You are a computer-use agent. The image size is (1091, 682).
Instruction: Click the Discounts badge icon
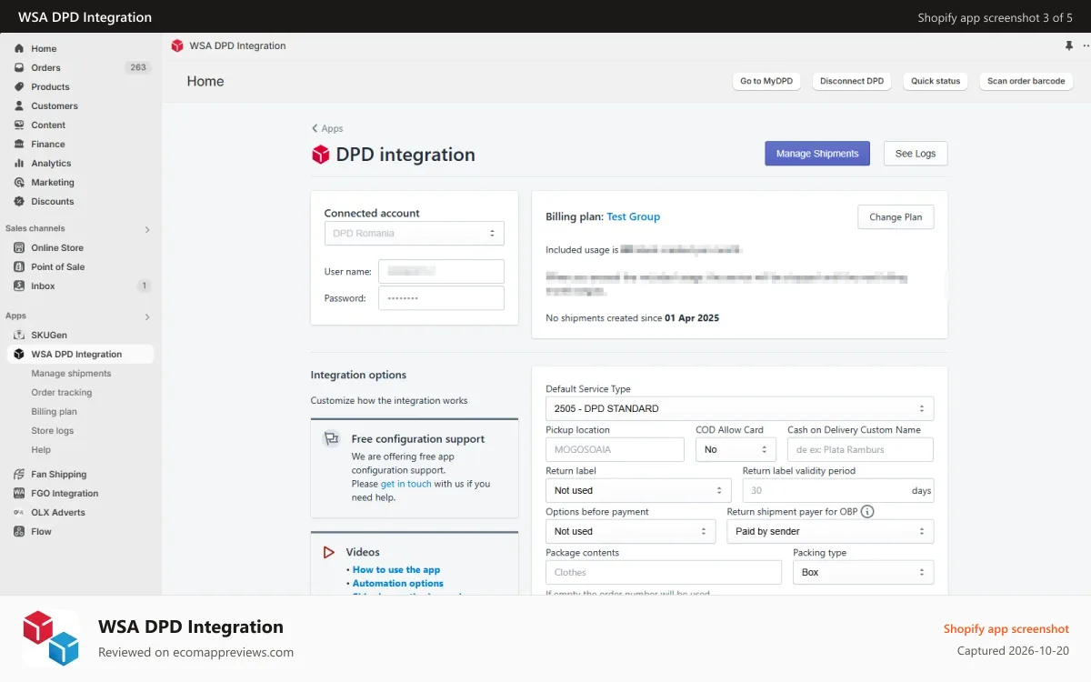tap(19, 201)
